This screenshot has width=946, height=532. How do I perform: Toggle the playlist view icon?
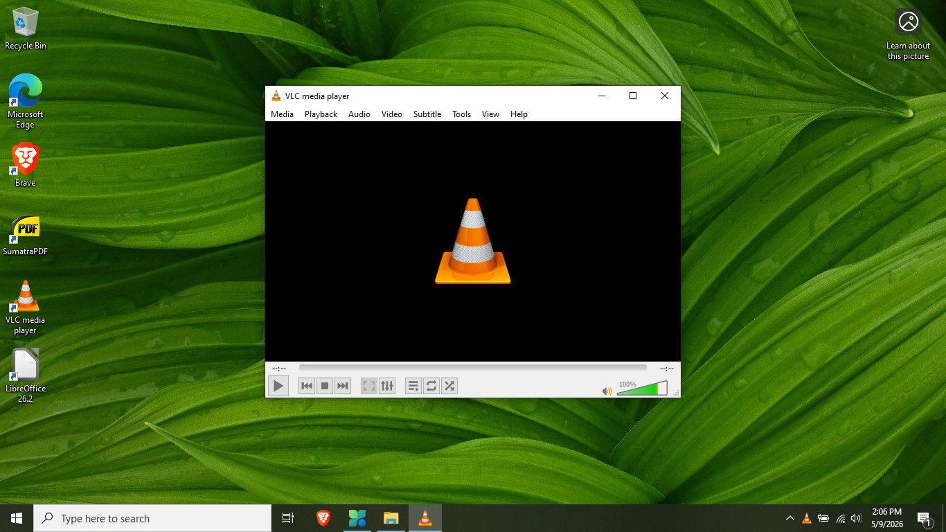(413, 386)
